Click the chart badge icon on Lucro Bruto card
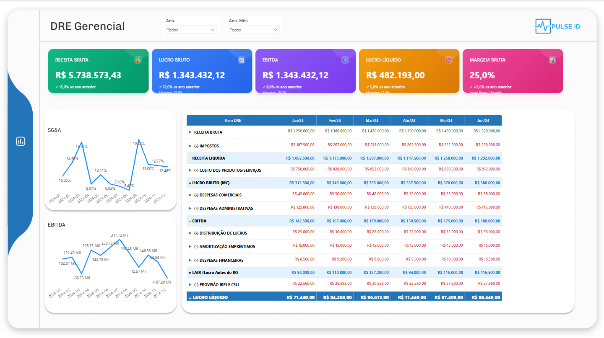 (x=242, y=60)
